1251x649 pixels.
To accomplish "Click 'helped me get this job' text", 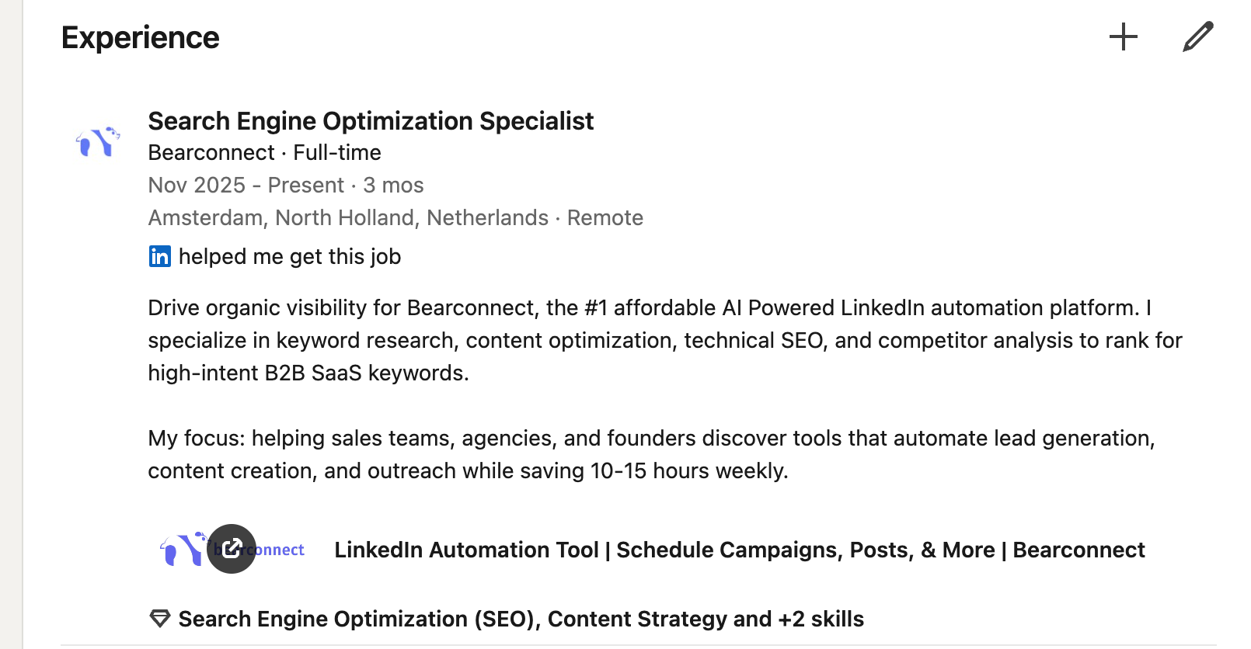I will tap(290, 256).
